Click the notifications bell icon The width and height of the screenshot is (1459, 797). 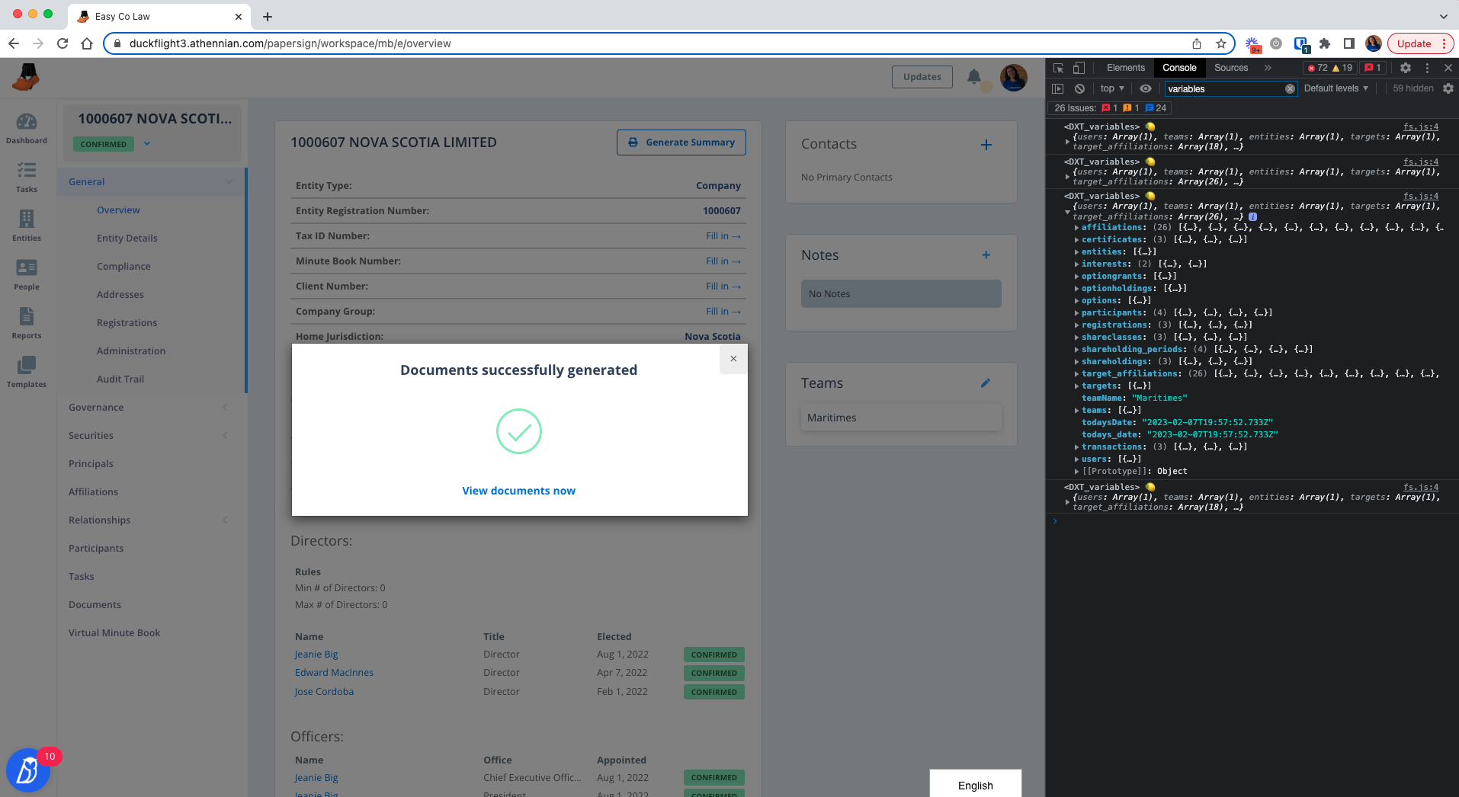(974, 76)
